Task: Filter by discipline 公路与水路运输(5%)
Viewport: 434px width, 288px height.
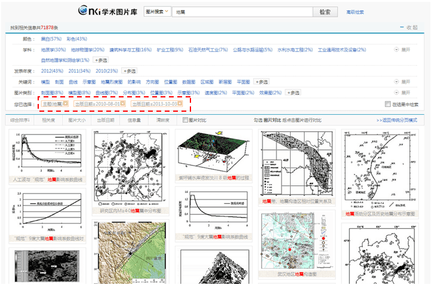Action: pyautogui.click(x=253, y=50)
